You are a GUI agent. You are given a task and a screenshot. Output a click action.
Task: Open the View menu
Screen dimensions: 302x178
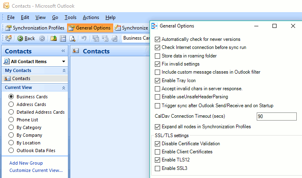pyautogui.click(x=40, y=17)
